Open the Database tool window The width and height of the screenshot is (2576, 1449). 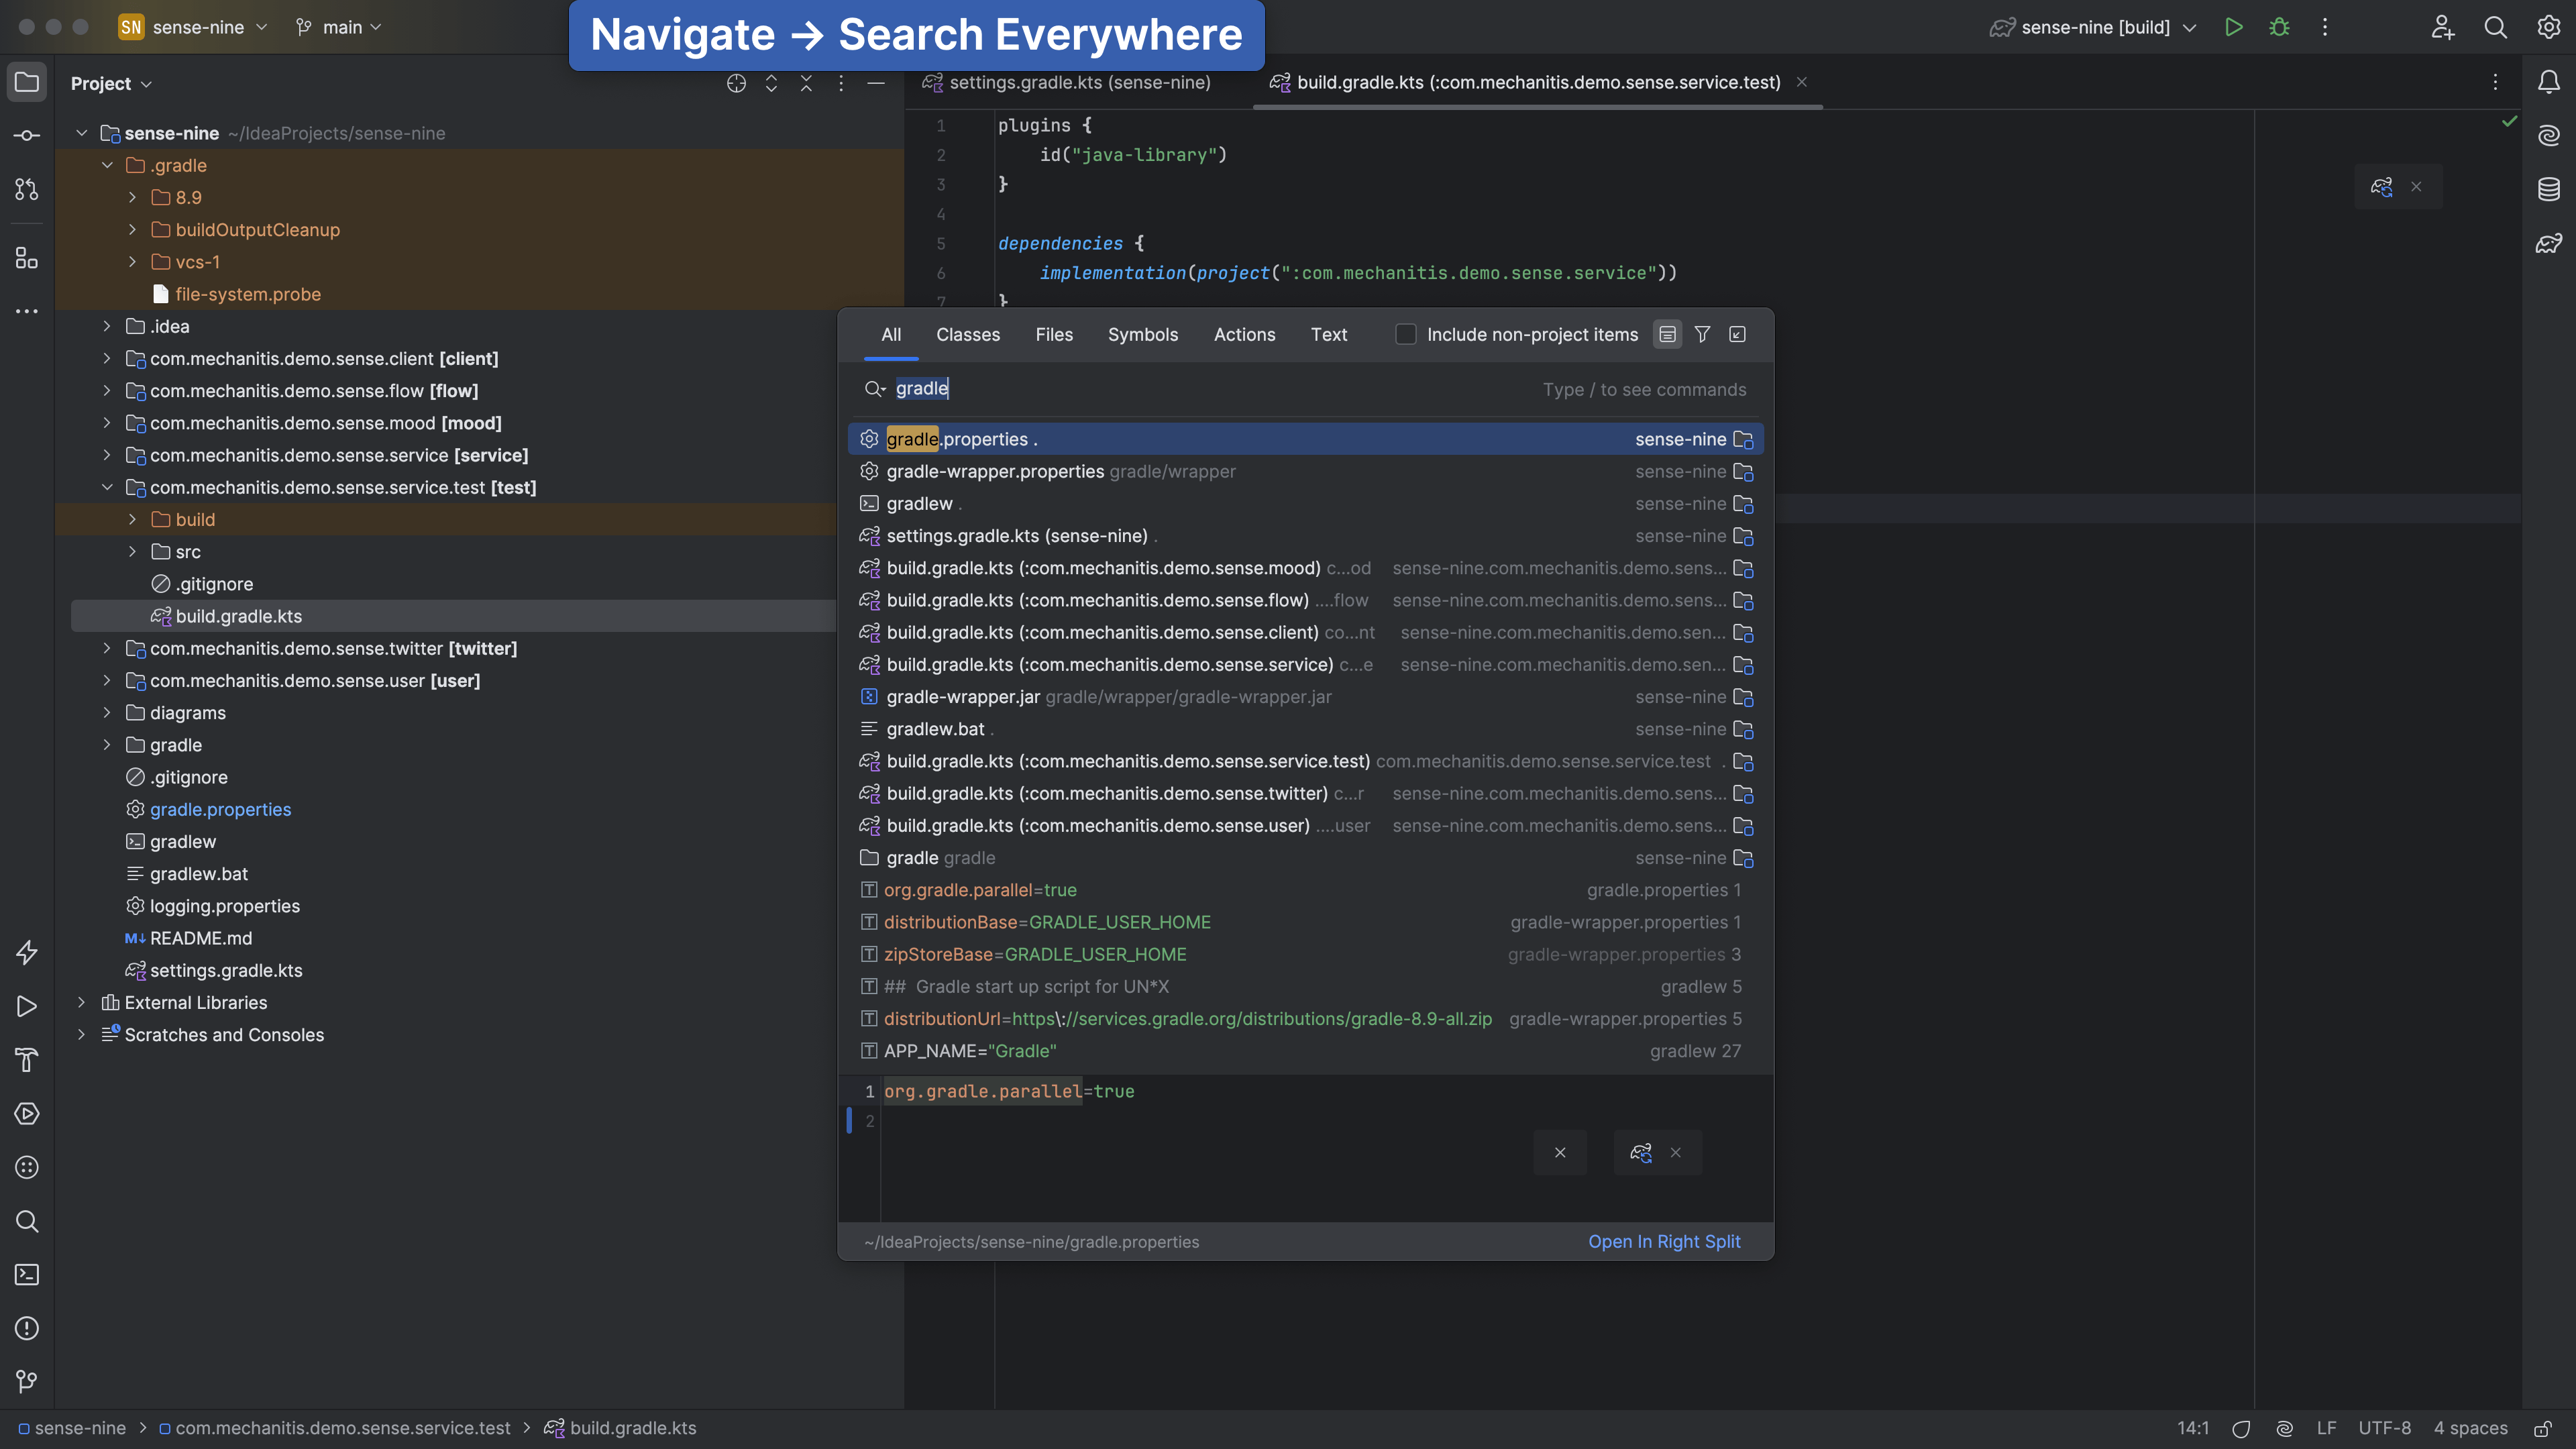click(2549, 189)
